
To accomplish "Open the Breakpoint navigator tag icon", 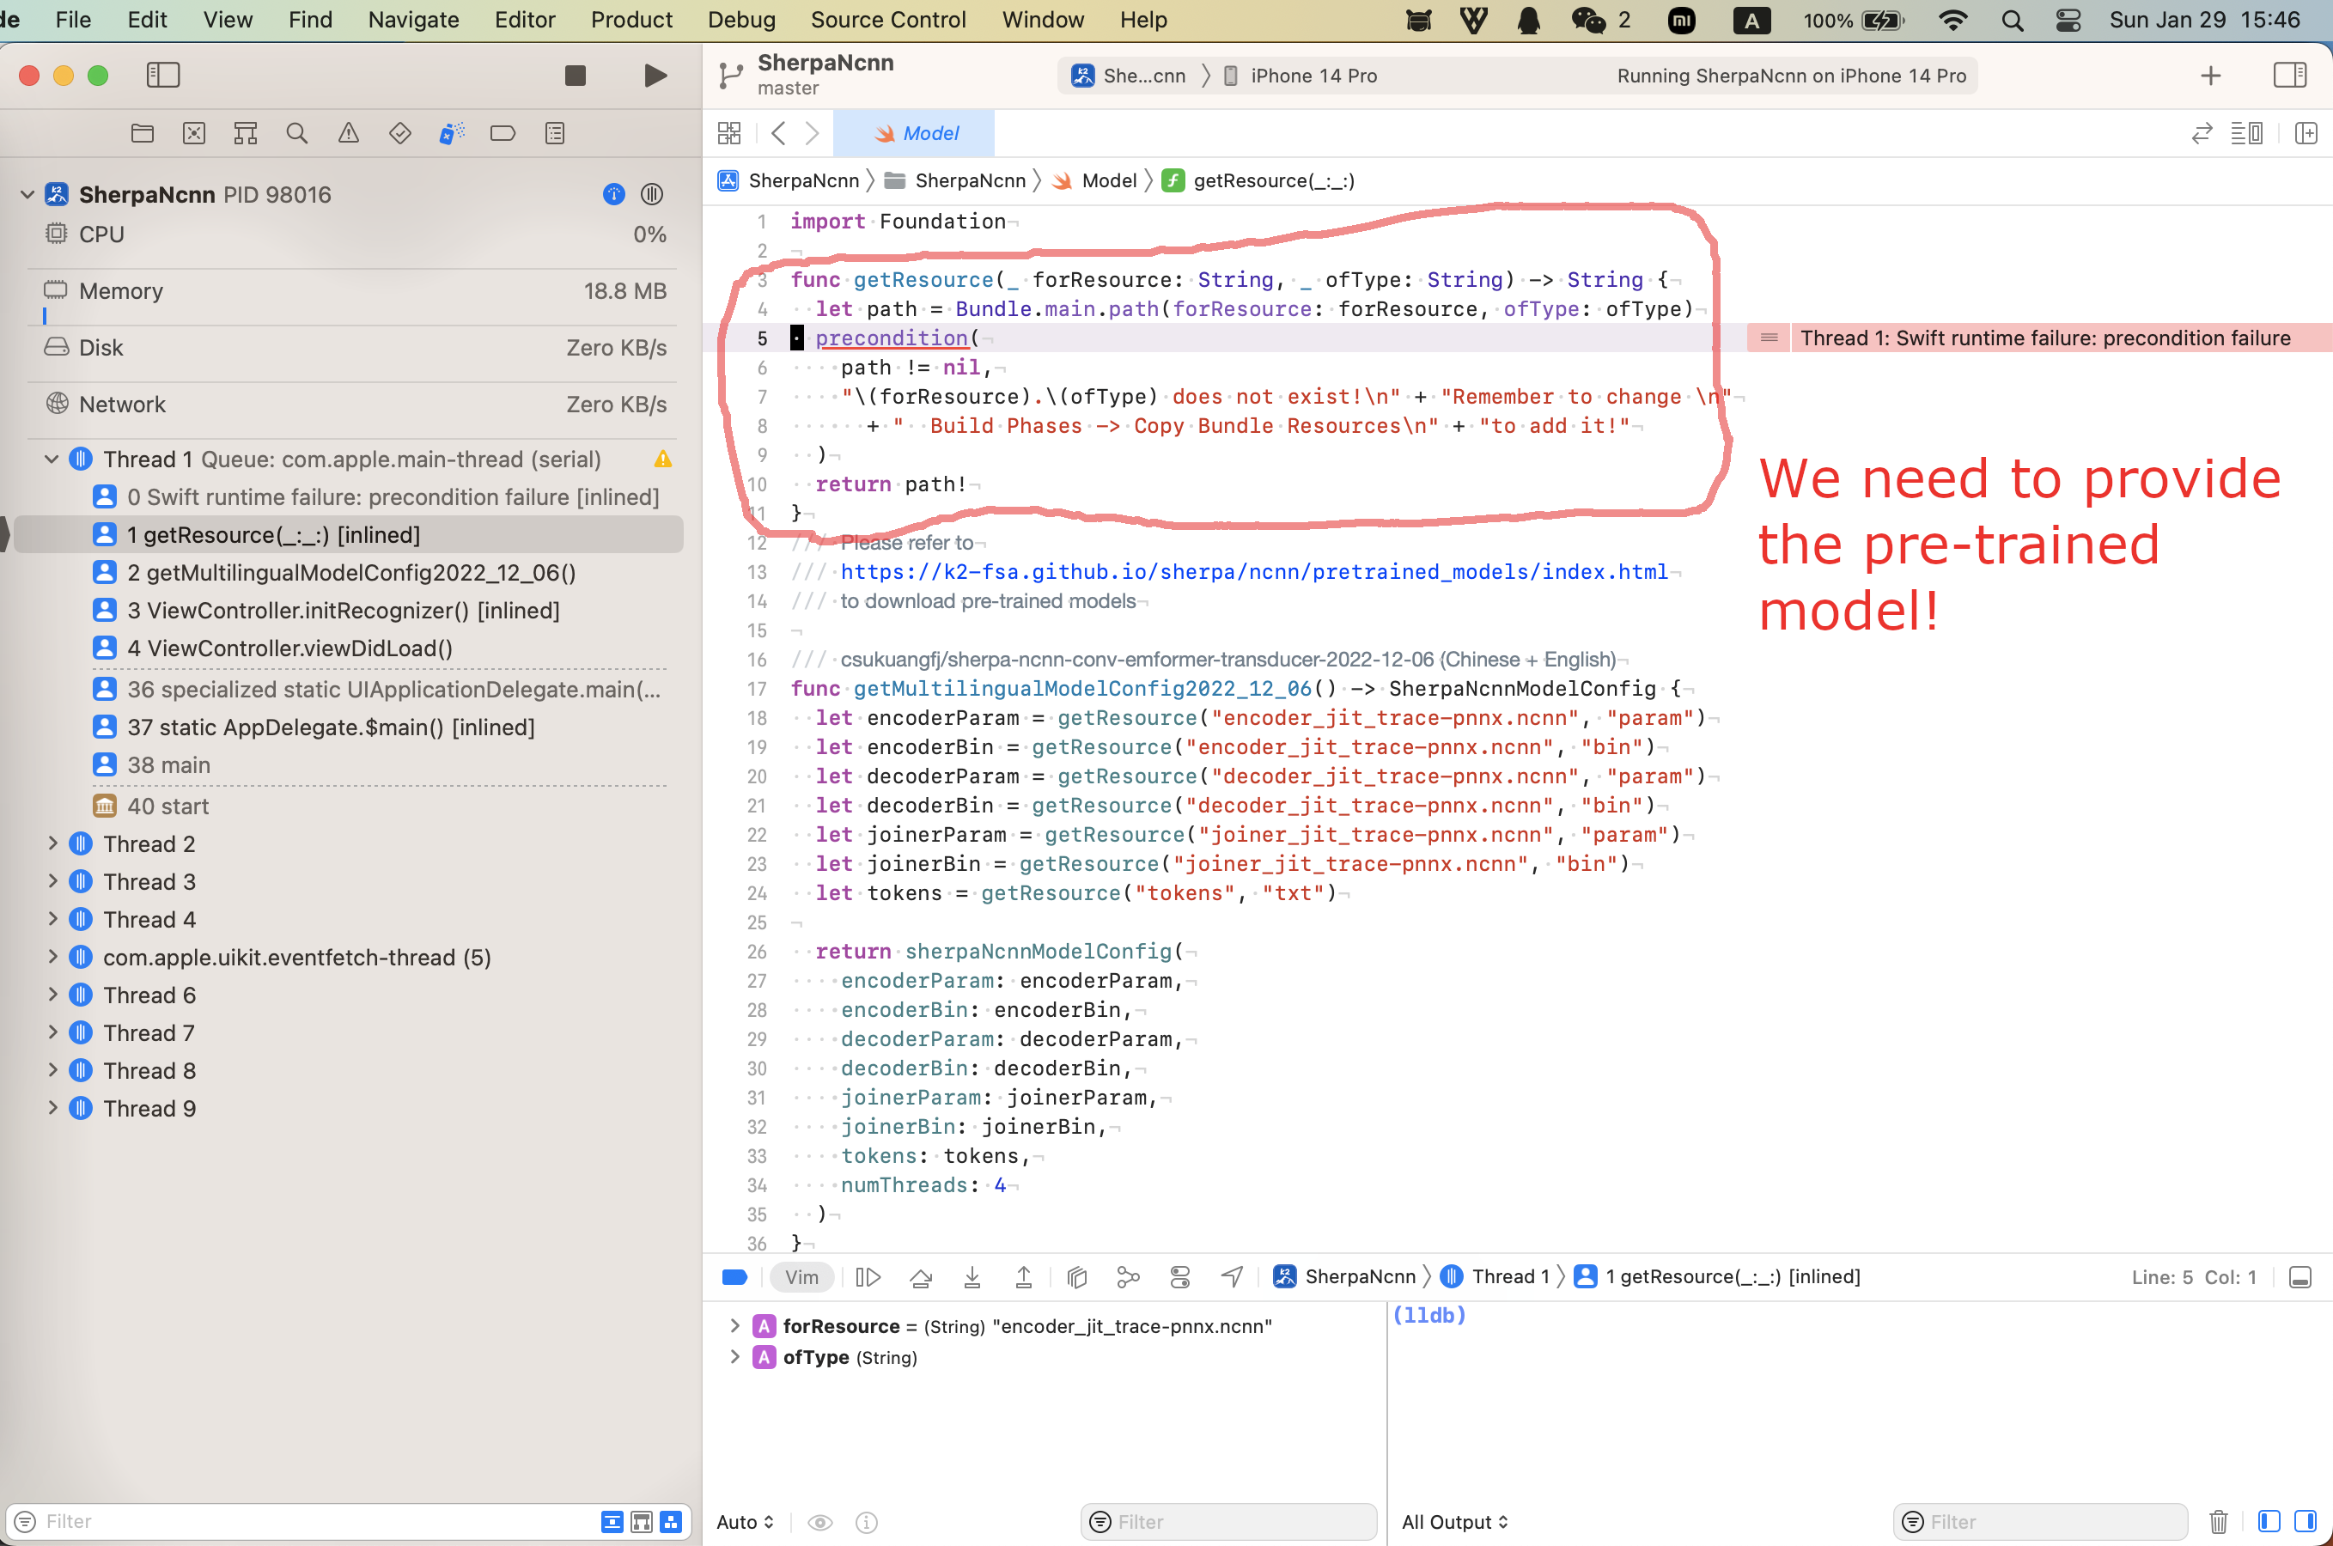I will 503,133.
